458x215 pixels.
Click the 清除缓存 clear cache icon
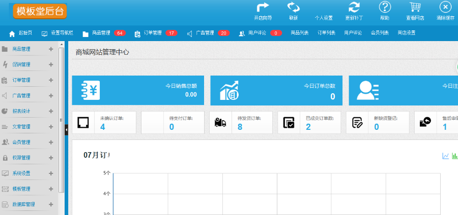445,7
